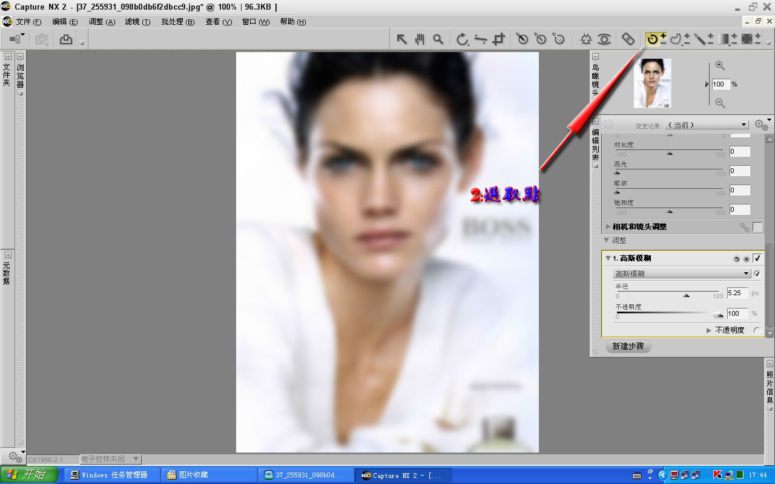Open the 文件 menu
Image resolution: width=775 pixels, height=484 pixels.
pos(28,22)
